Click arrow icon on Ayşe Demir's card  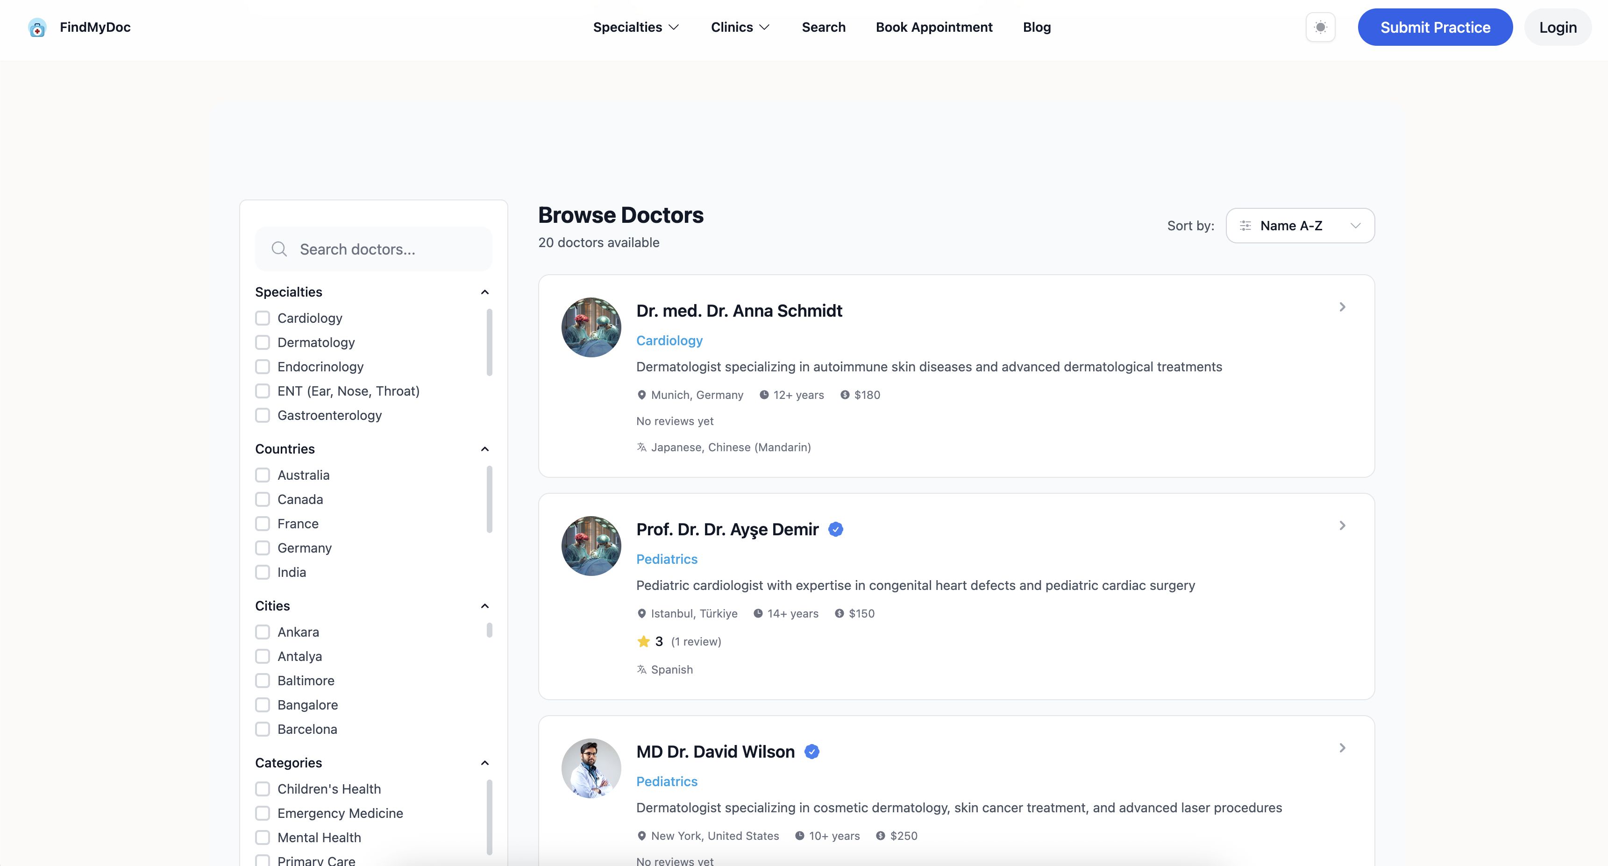[1342, 526]
